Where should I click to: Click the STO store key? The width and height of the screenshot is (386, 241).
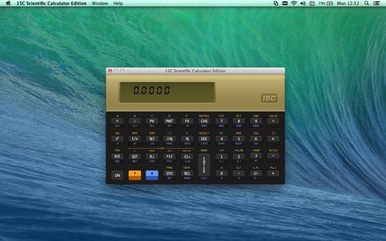169,175
